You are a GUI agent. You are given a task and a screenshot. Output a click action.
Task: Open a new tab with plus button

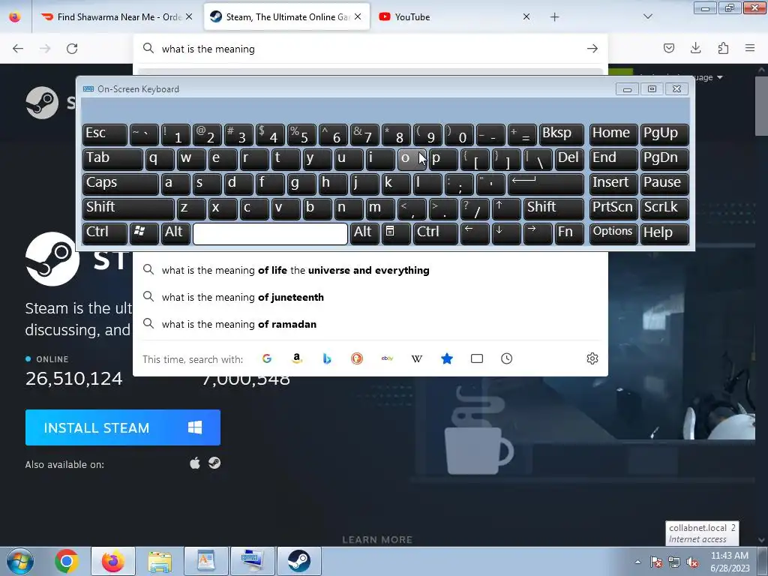pyautogui.click(x=554, y=17)
